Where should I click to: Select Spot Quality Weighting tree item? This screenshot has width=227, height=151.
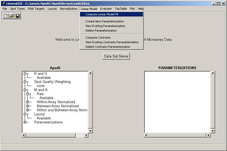pyautogui.click(x=52, y=82)
